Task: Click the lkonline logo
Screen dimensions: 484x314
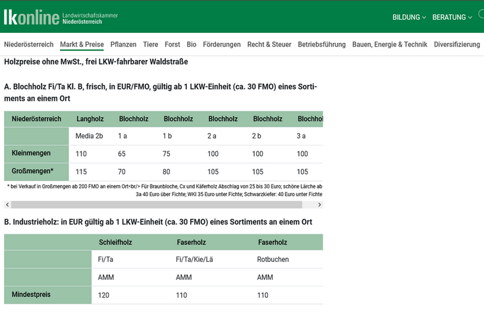Action: [31, 17]
